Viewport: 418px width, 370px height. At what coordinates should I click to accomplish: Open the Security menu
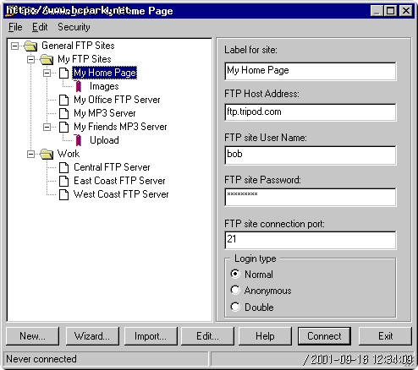pos(74,27)
